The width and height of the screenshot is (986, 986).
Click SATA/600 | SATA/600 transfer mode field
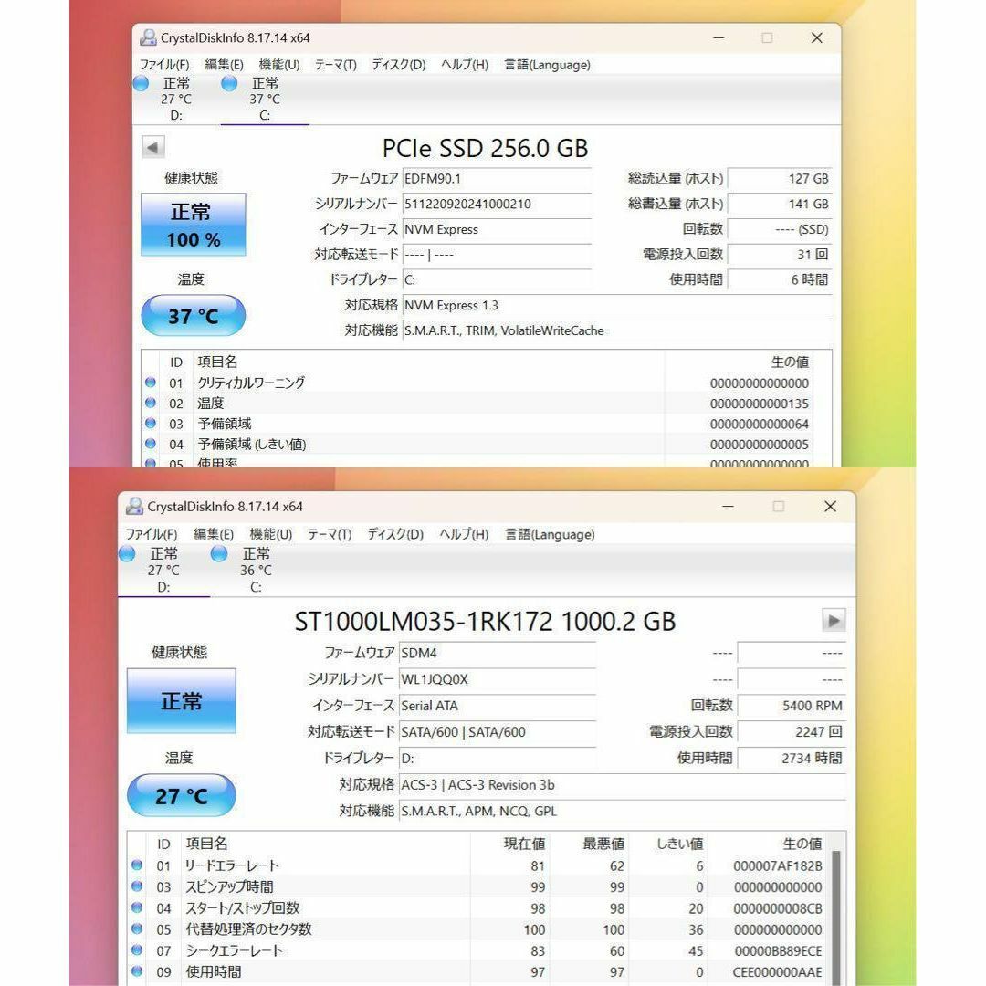point(498,731)
